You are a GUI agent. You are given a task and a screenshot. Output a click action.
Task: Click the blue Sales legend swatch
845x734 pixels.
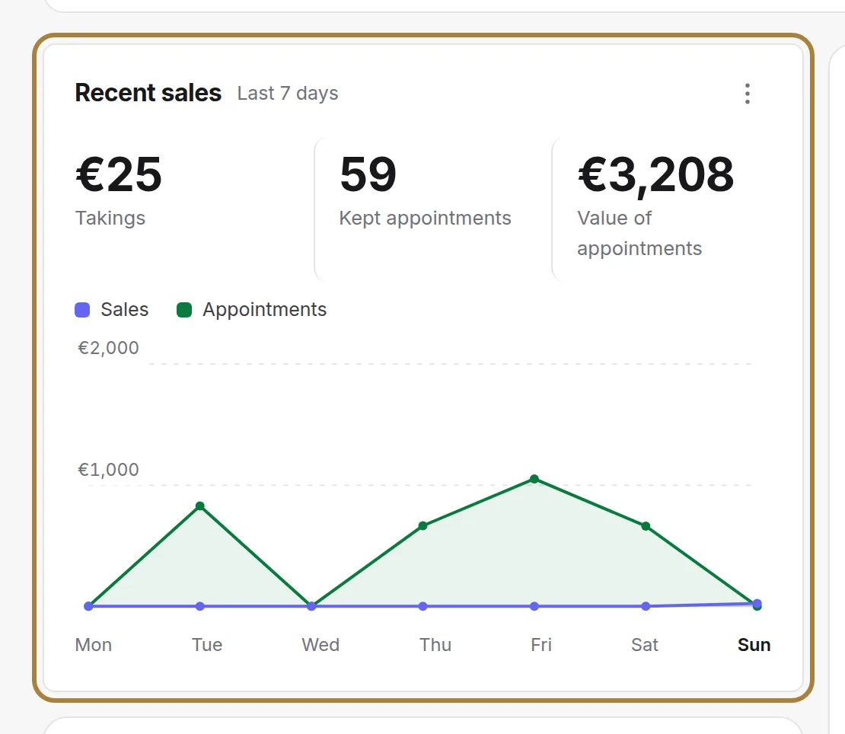coord(82,310)
